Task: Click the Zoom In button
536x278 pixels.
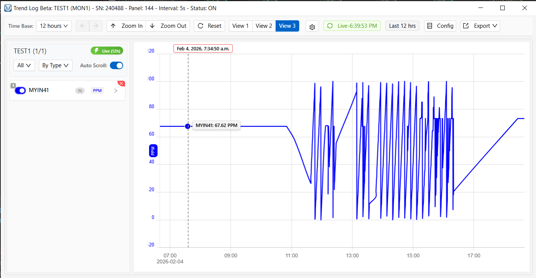Action: [126, 26]
